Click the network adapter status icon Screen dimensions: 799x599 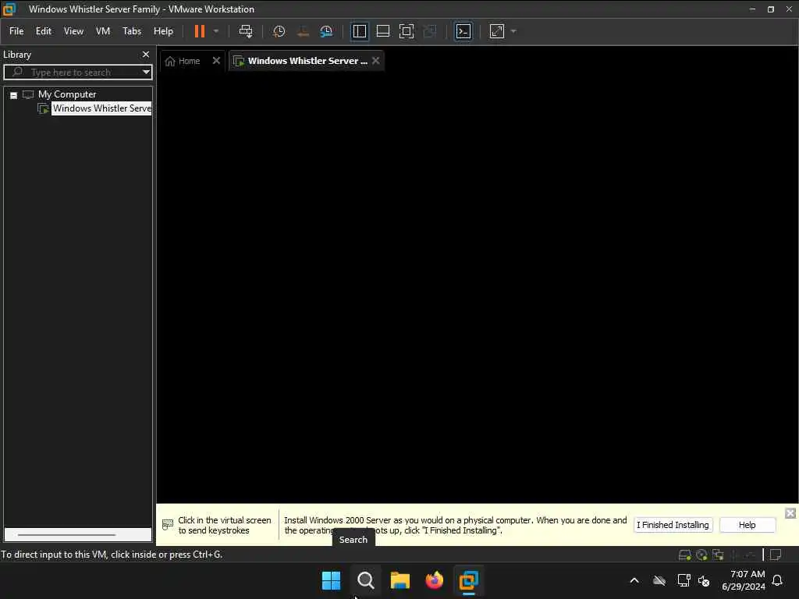coord(718,555)
